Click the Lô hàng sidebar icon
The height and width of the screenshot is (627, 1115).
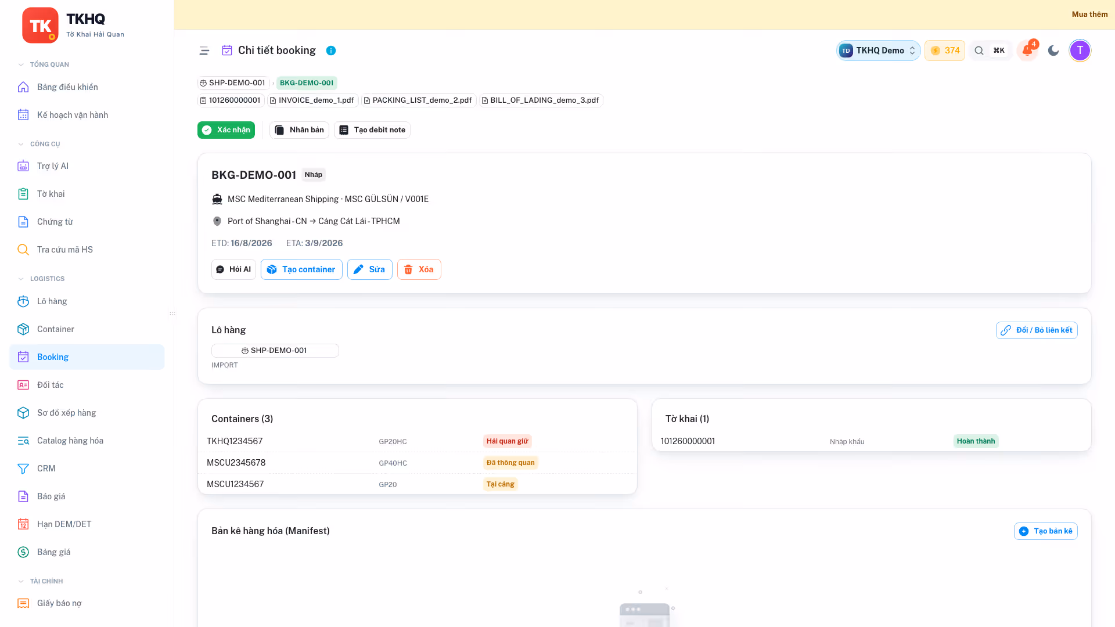(x=23, y=301)
